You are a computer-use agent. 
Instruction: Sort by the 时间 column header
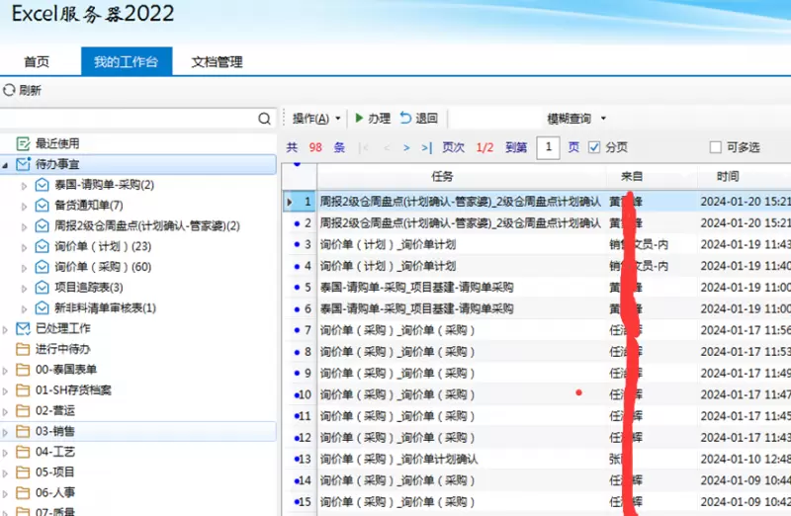pyautogui.click(x=728, y=176)
